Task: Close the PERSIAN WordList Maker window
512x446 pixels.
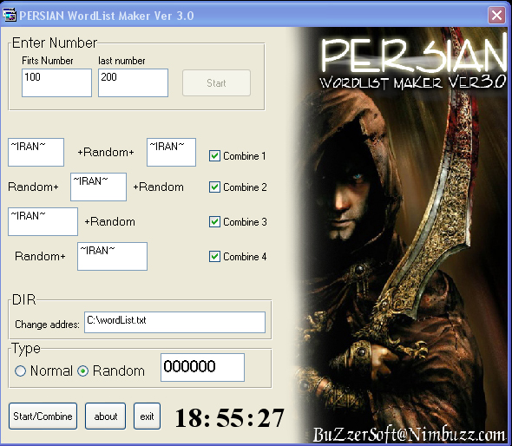Action: [496, 15]
